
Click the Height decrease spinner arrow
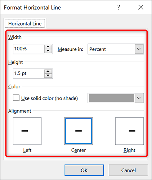[48, 76]
